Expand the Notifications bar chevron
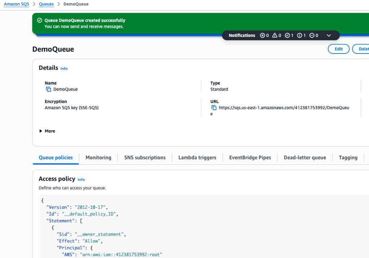Image resolution: width=369 pixels, height=258 pixels. [329, 35]
